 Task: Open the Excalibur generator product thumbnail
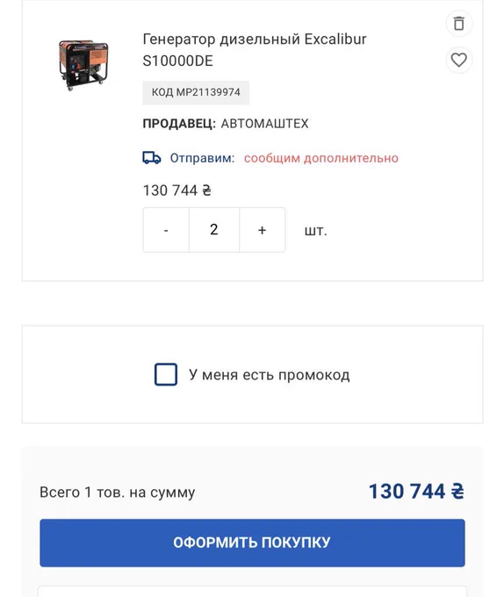[83, 64]
